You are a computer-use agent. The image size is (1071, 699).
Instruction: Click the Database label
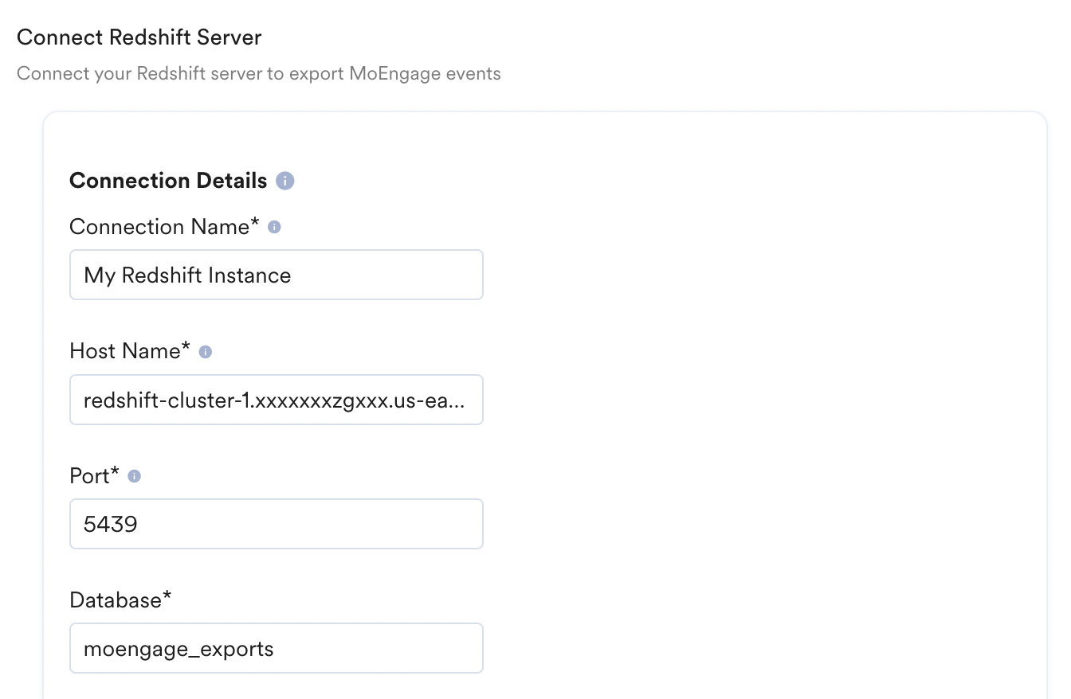tap(120, 599)
